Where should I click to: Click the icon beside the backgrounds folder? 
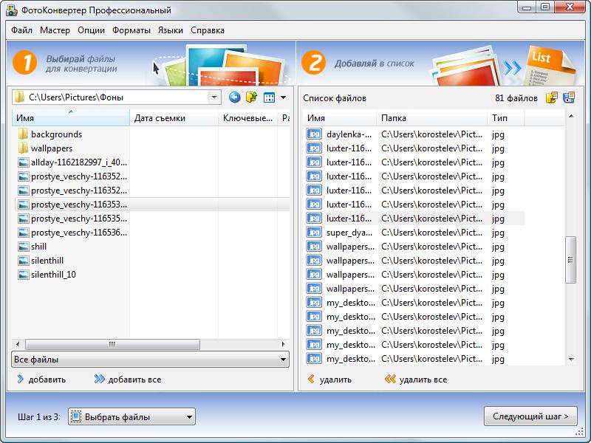point(23,134)
